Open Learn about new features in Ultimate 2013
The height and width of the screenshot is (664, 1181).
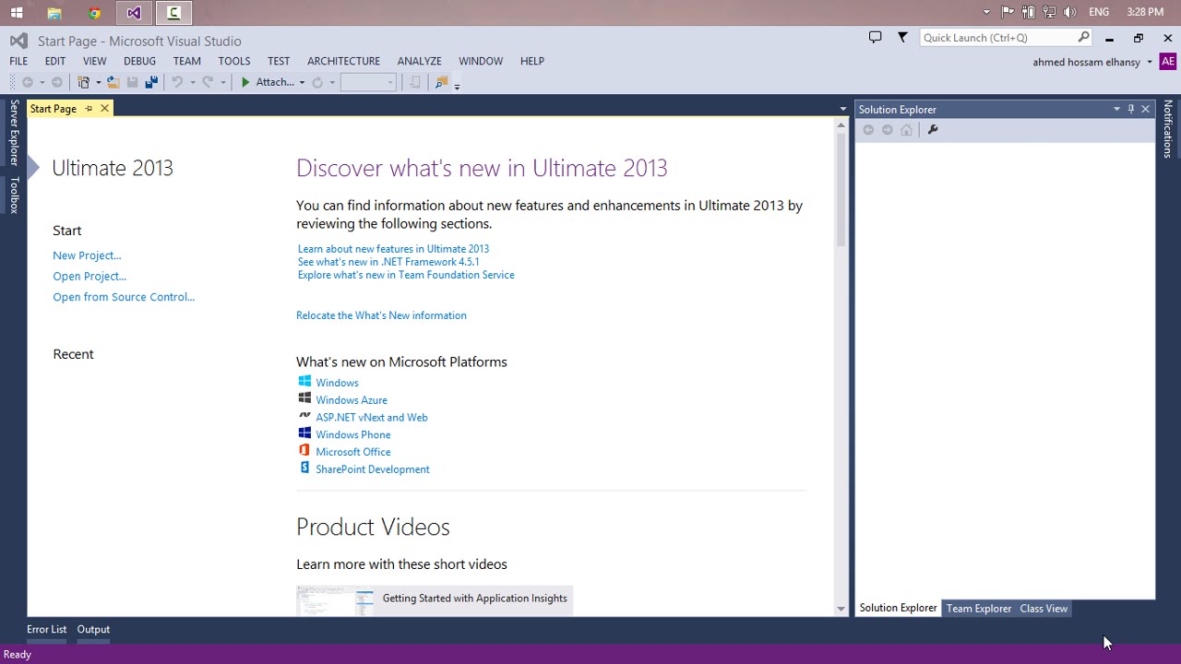click(393, 249)
